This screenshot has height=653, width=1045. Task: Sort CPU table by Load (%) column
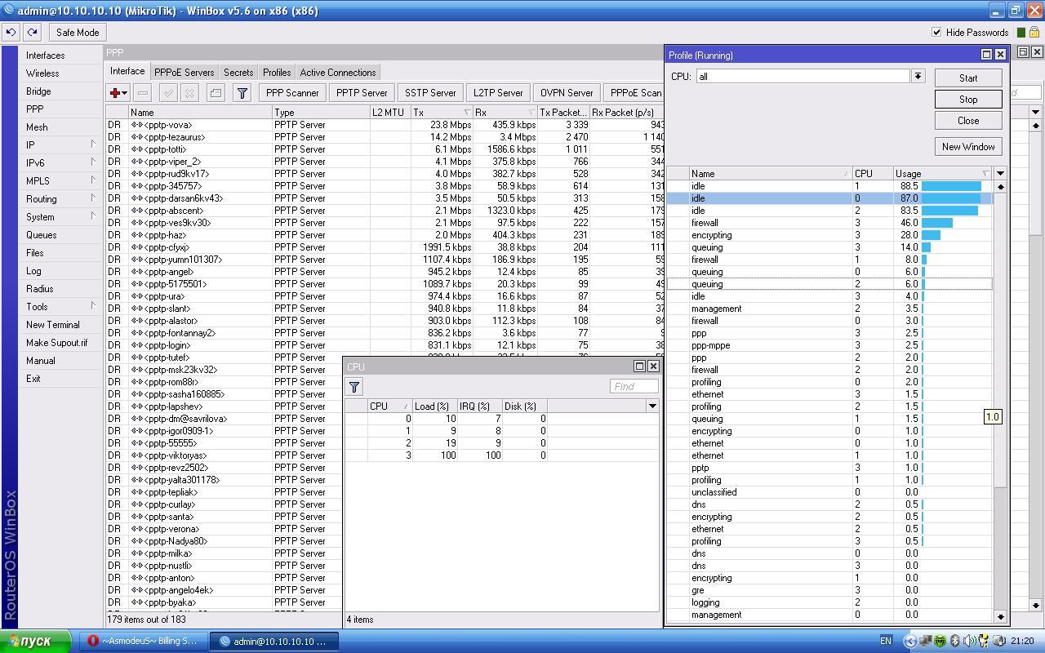(434, 406)
